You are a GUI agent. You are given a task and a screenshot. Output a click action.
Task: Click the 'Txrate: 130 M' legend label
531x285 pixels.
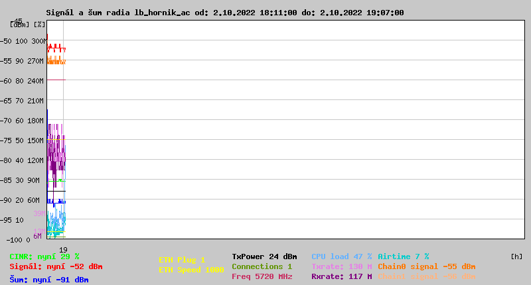pyautogui.click(x=342, y=266)
